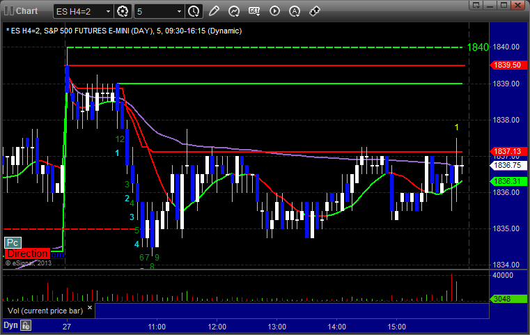Select the Vol (current price bar) tab
The height and width of the screenshot is (335, 530).
[x=45, y=311]
